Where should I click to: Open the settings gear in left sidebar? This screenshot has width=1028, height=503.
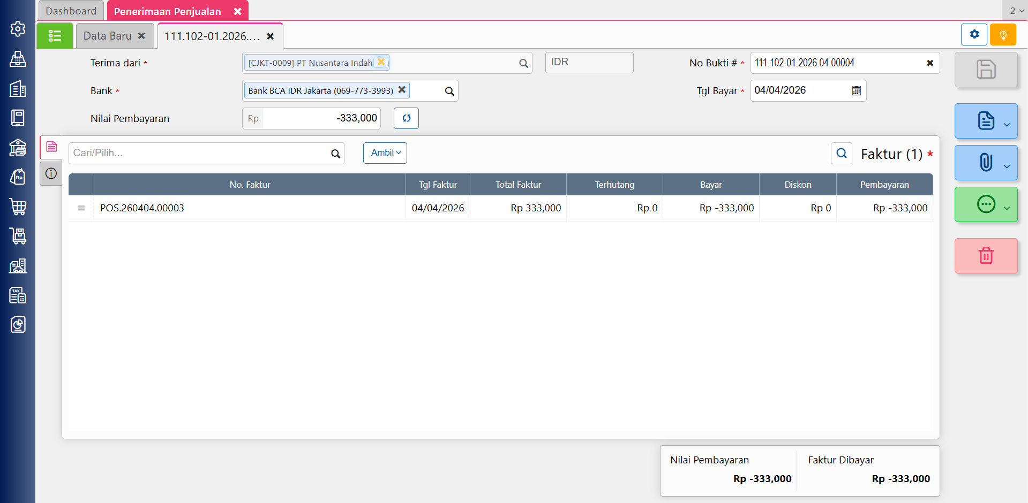coord(18,29)
